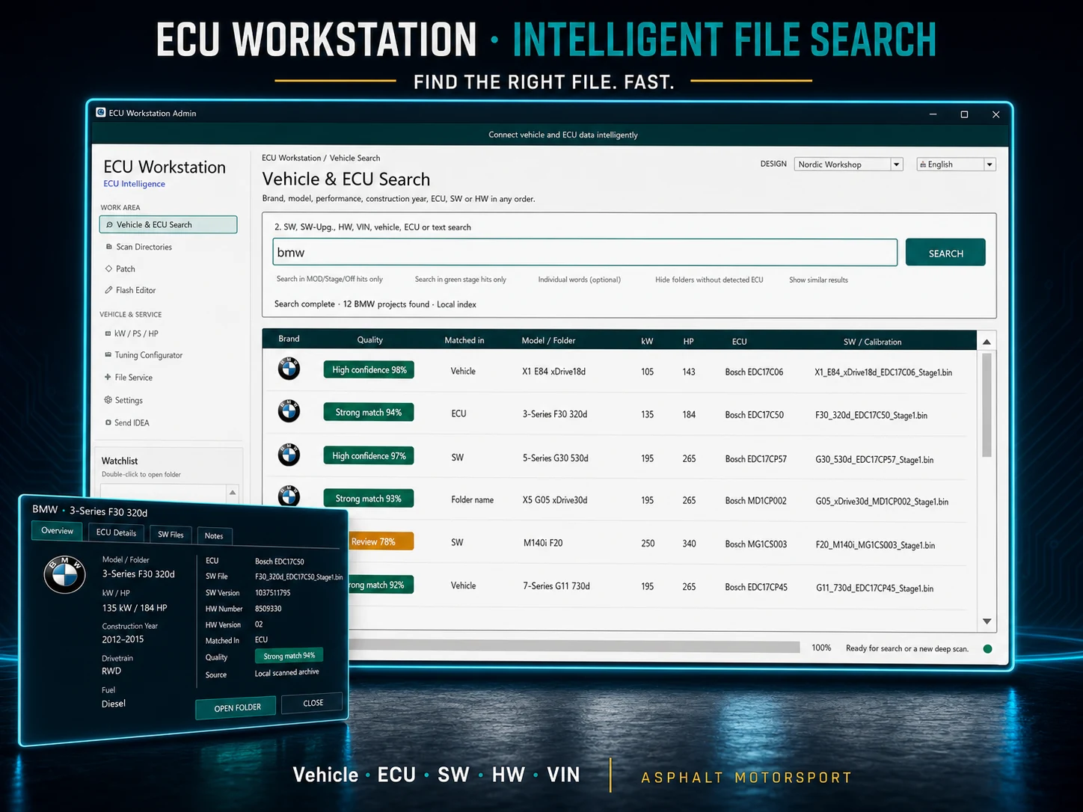Viewport: 1083px width, 812px height.
Task: Open the English language dropdown
Action: pyautogui.click(x=957, y=164)
